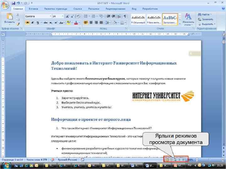This screenshot has width=226, height=169.
Task: Open the round Office button menu
Action: 5,5
